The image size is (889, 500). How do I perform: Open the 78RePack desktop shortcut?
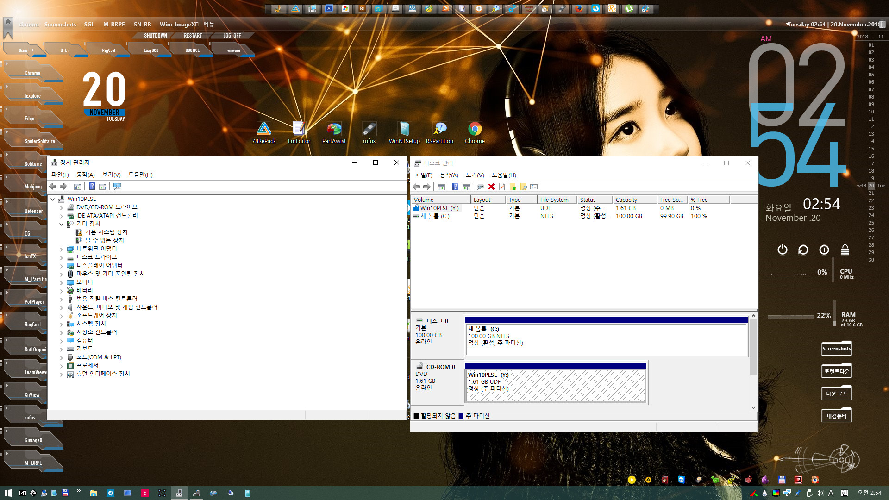tap(264, 132)
